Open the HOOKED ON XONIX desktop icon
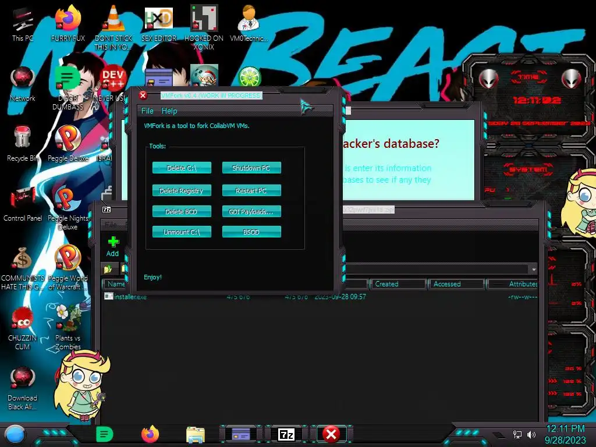Viewport: 596px width, 447px height. click(204, 27)
